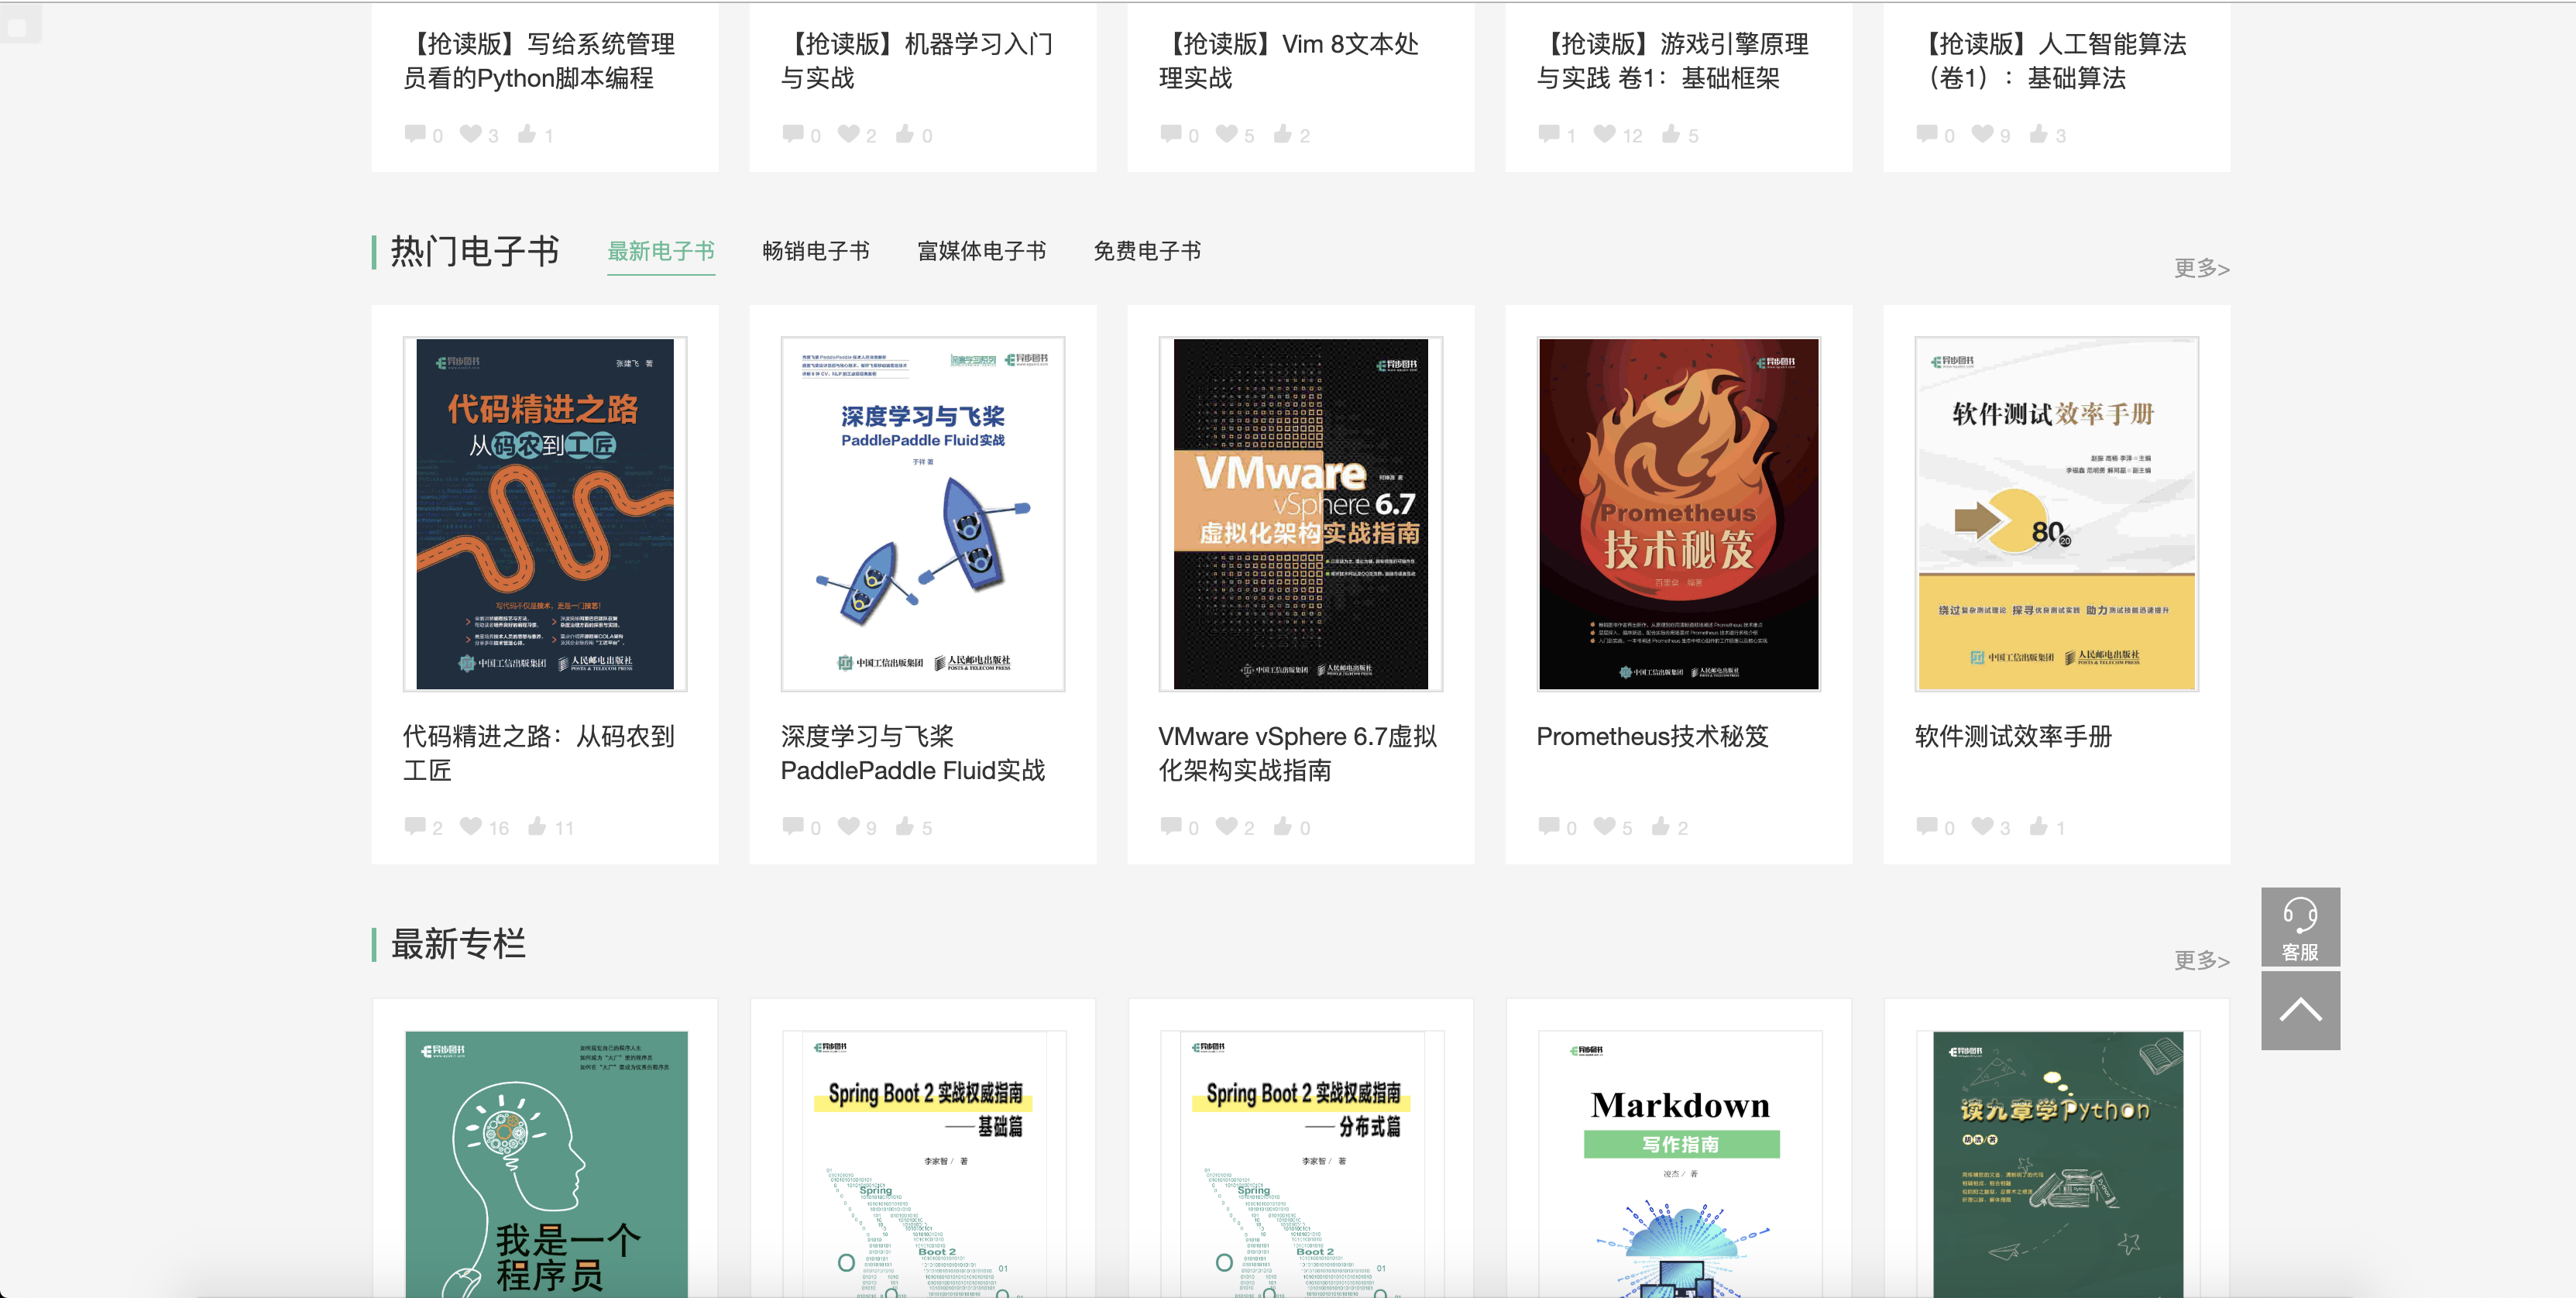The width and height of the screenshot is (2576, 1298).
Task: Click thumbs-up icon under Vim 8文本处理实战
Action: pyautogui.click(x=1283, y=134)
